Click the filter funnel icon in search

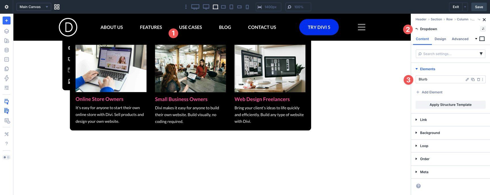tap(481, 54)
